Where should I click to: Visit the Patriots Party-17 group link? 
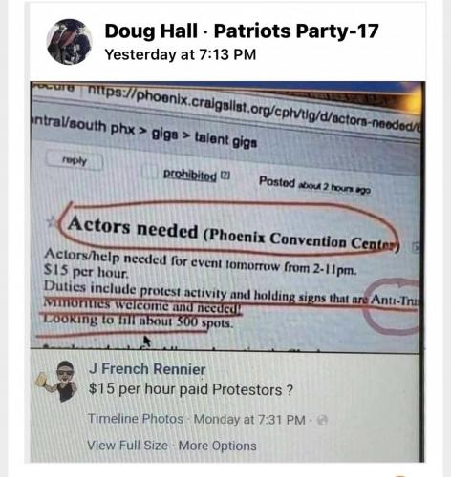point(296,31)
